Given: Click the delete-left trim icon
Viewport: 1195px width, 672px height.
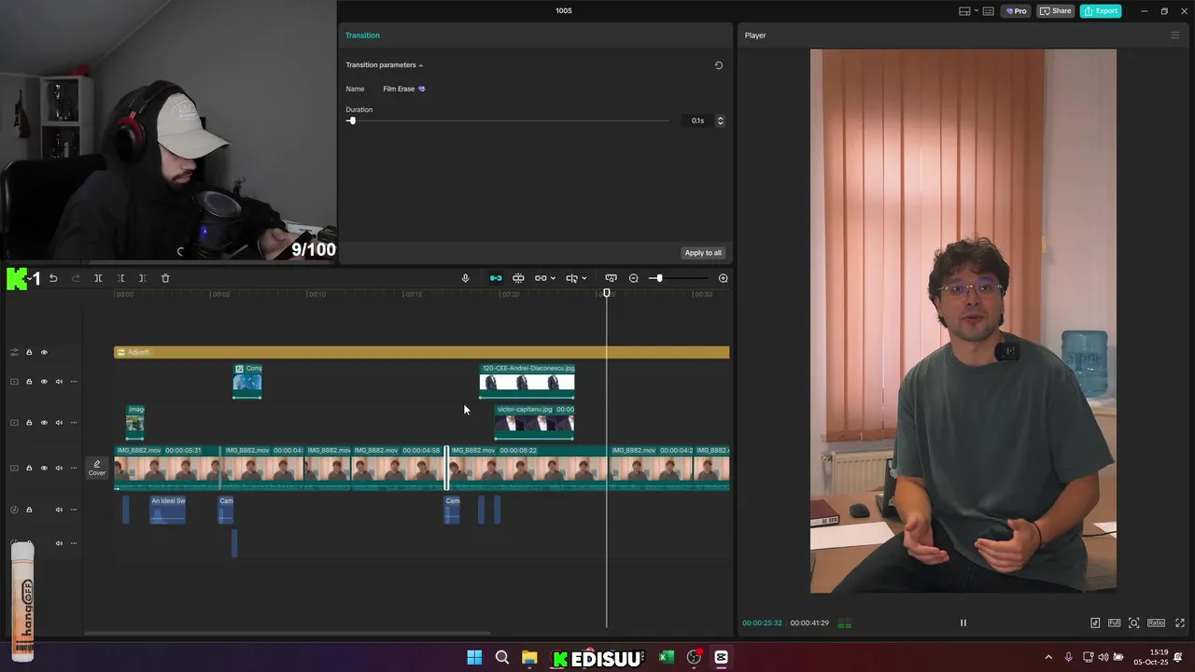Looking at the screenshot, I should 120,278.
